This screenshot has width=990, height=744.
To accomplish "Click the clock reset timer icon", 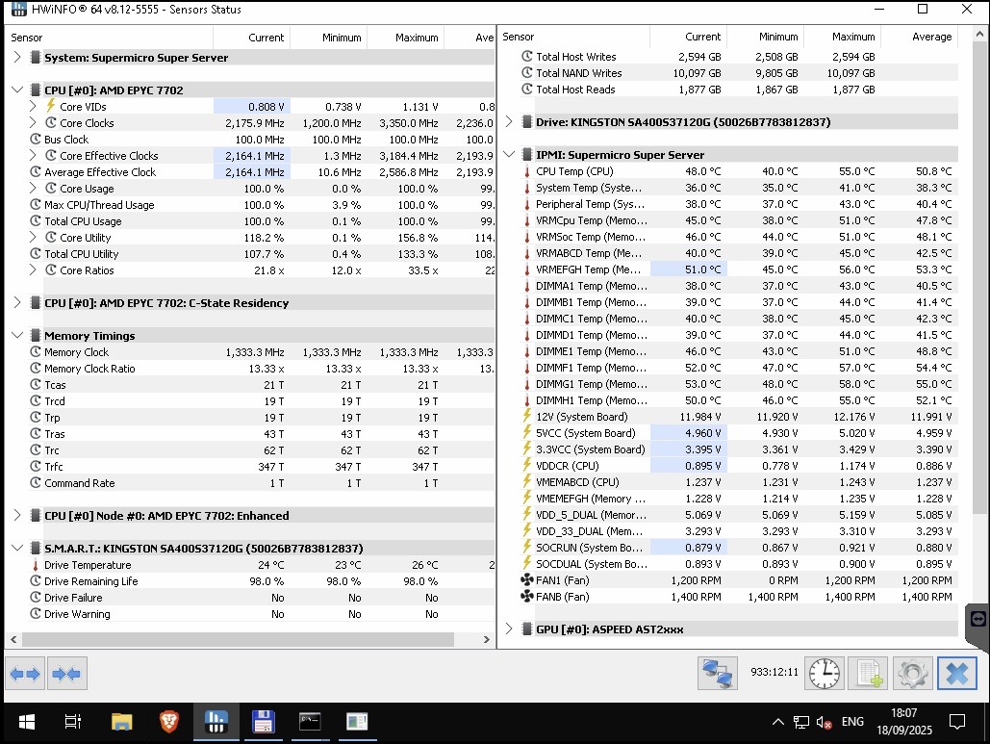I will [824, 674].
